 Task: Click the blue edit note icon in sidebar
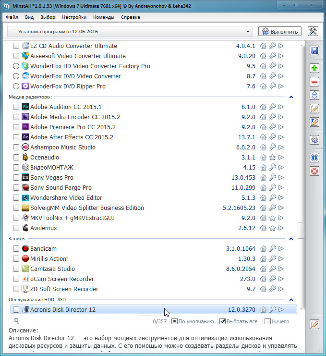(x=314, y=122)
